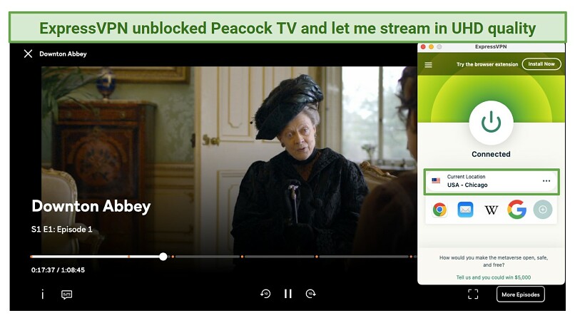Open location options three-dot menu
This screenshot has height=323, width=575.
[x=546, y=180]
